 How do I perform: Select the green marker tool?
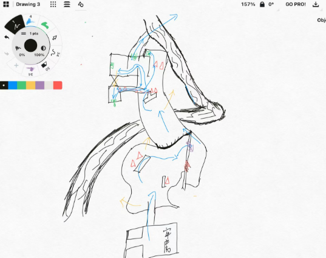45,25
